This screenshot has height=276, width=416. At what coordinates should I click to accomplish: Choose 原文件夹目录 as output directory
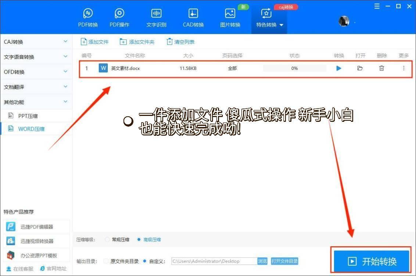(106, 261)
